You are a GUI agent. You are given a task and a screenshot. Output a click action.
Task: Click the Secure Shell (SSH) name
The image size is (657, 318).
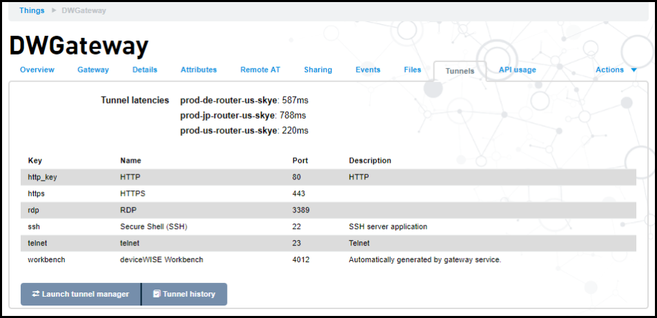tap(154, 227)
